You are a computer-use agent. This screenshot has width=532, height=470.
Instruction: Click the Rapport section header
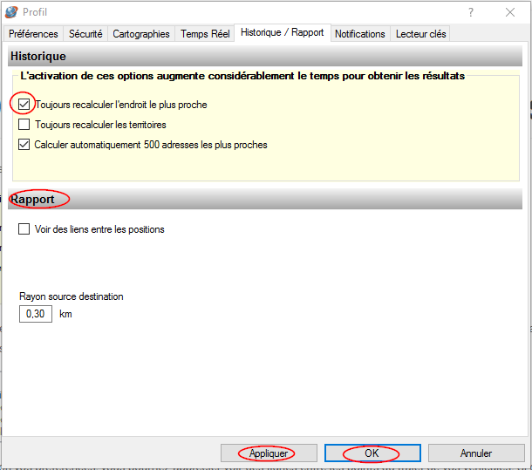pos(32,200)
